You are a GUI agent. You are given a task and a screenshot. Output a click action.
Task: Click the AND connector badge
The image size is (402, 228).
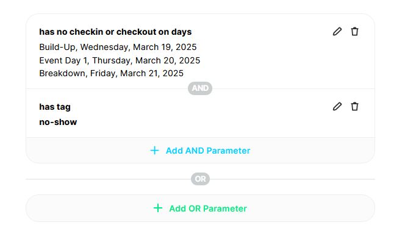pos(200,88)
